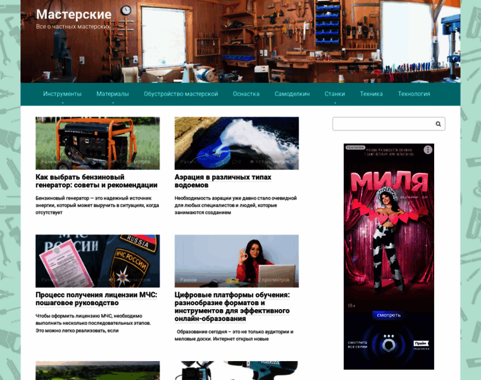Click the woman with laptop thumbnail
The height and width of the screenshot is (380, 481).
pos(237,261)
